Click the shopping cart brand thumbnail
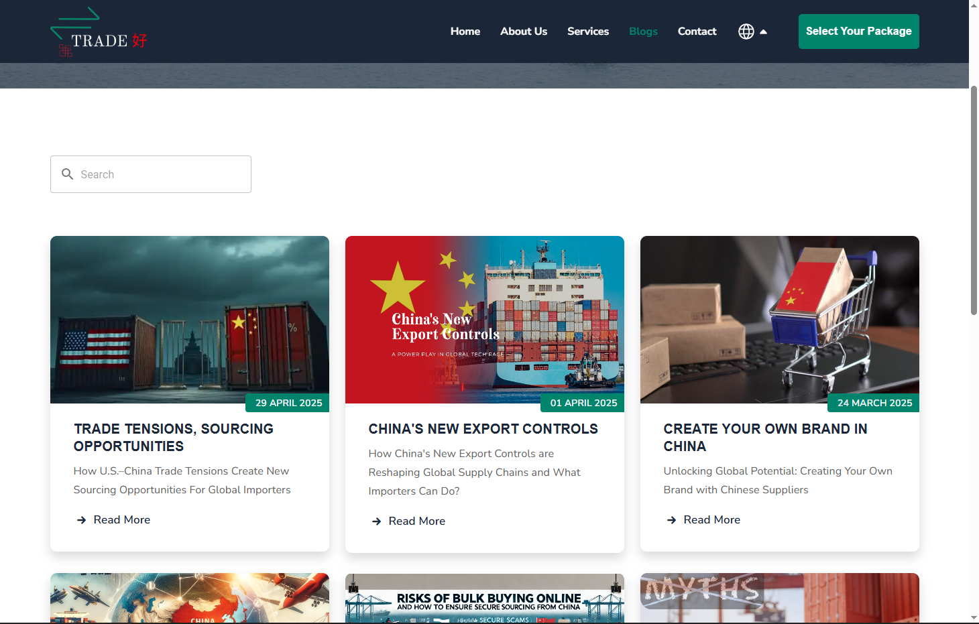The image size is (979, 624). coord(780,320)
